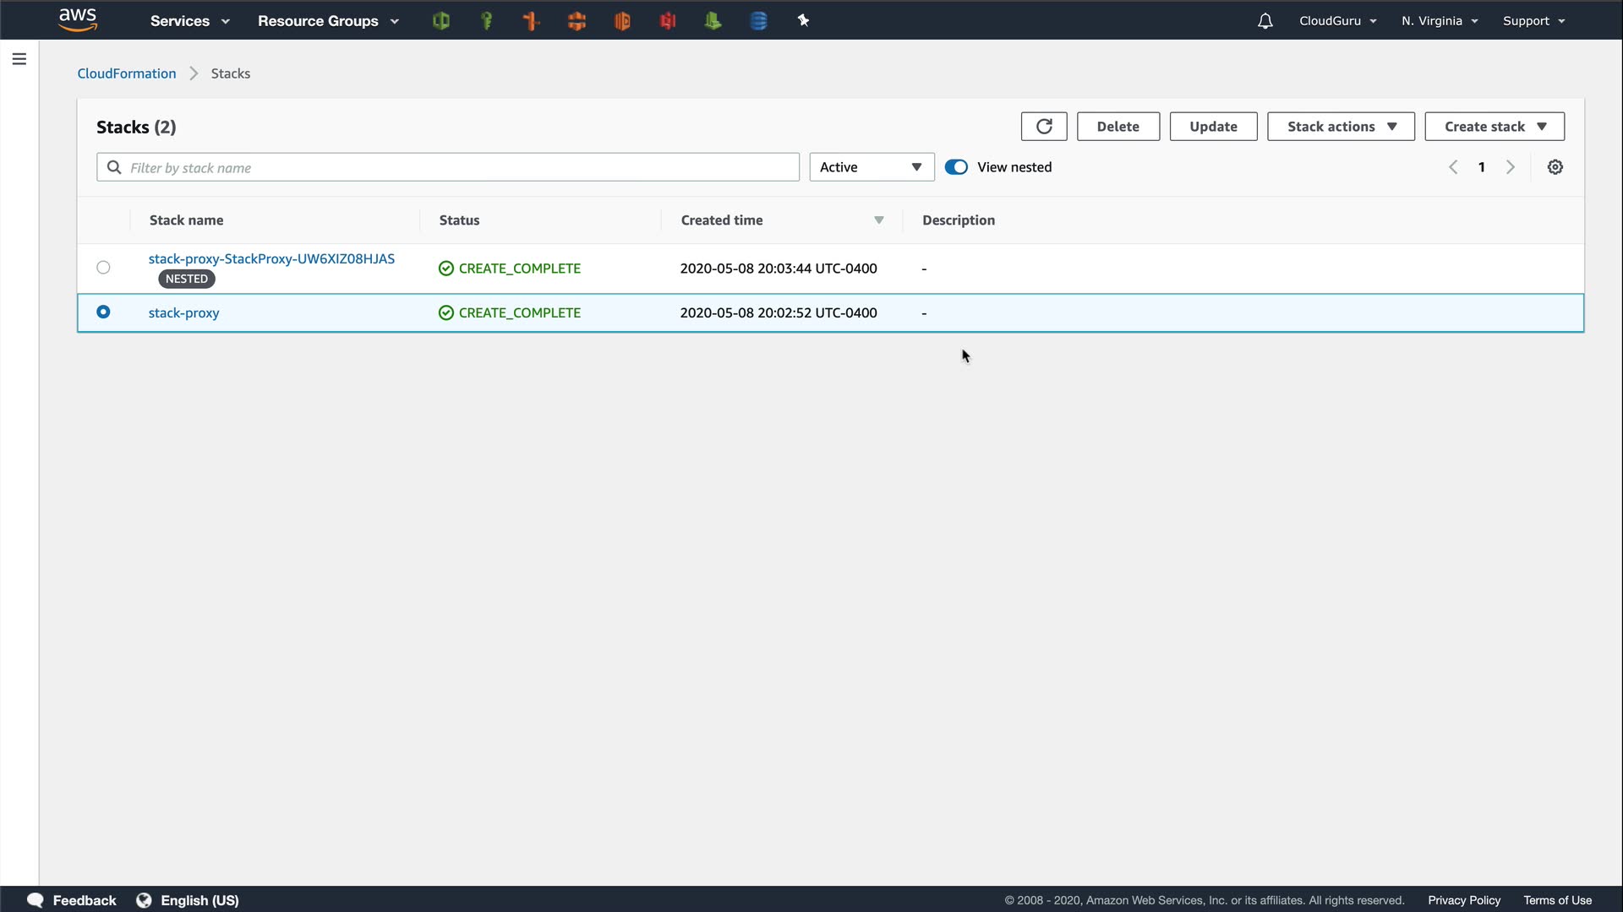Click the red S3 bucket shortcut icon
The image size is (1623, 912).
668,21
